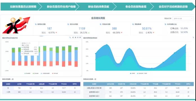Toggle the light blue series in bar chart legend
This screenshot has height=101, width=196.
point(45,73)
